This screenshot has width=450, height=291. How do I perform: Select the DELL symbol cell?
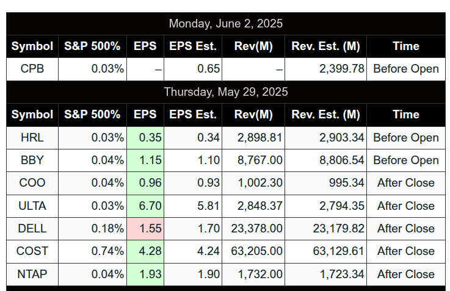[x=32, y=229]
